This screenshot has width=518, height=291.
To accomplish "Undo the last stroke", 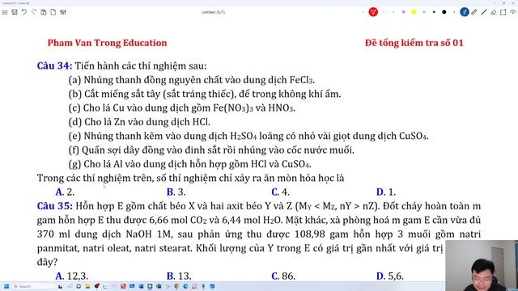I will point(24,12).
